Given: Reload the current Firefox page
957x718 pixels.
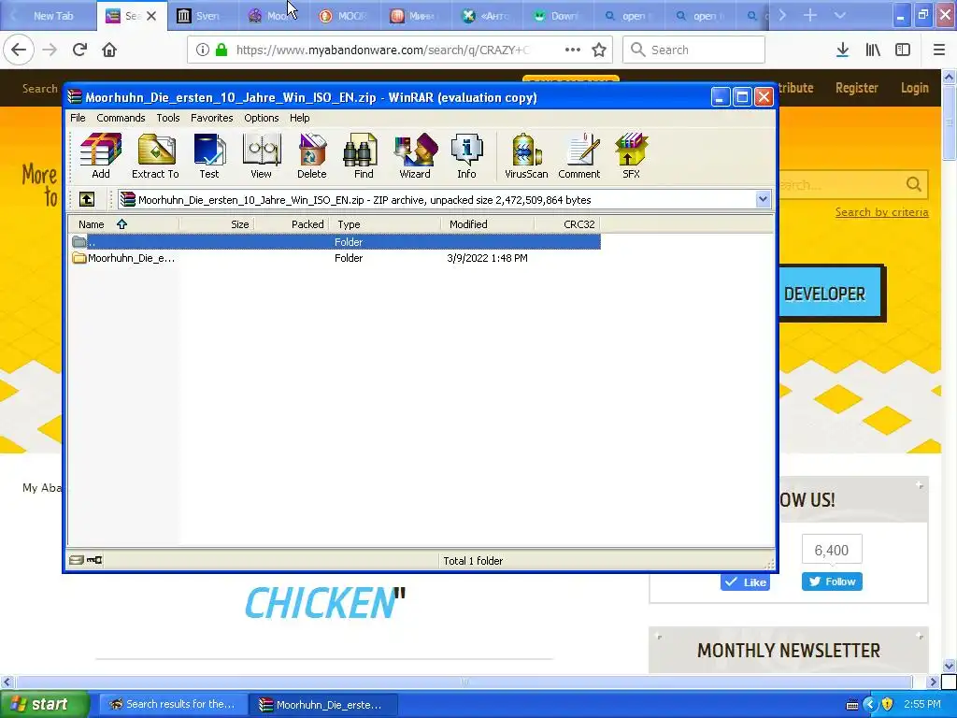Looking at the screenshot, I should pyautogui.click(x=79, y=50).
